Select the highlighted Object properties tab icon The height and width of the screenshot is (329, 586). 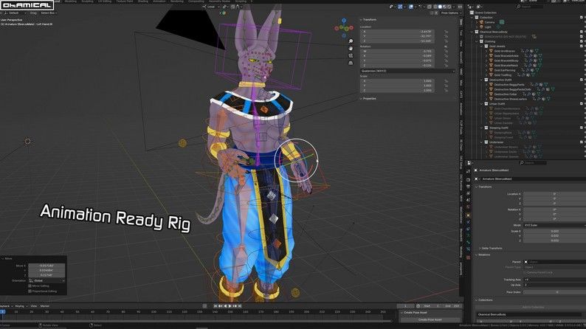click(468, 215)
